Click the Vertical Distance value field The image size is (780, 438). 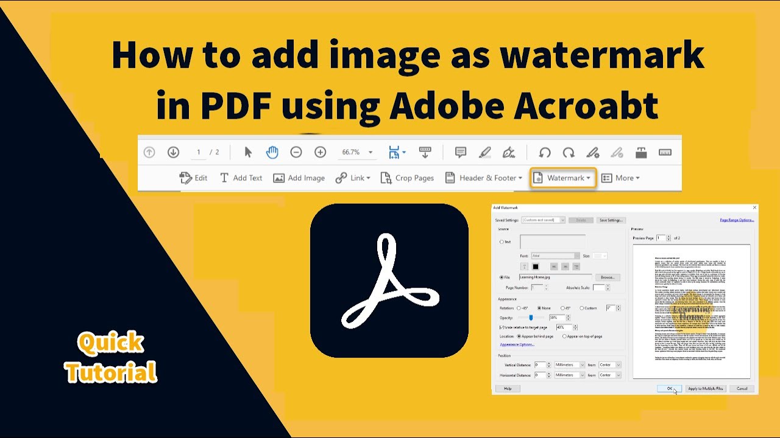pos(540,365)
